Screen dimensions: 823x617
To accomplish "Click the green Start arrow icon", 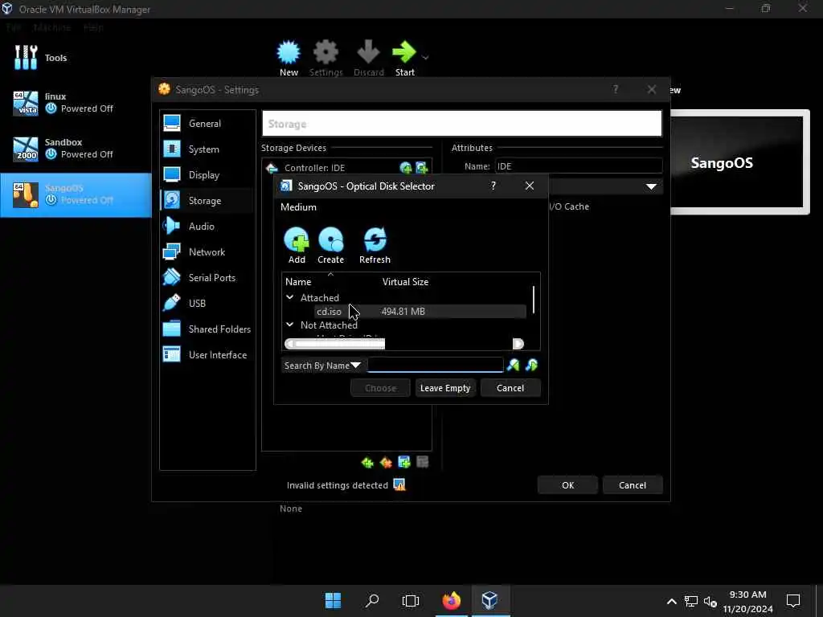I will click(404, 52).
